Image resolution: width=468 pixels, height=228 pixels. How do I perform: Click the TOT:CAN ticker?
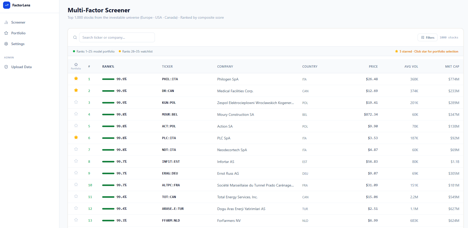coord(169,197)
